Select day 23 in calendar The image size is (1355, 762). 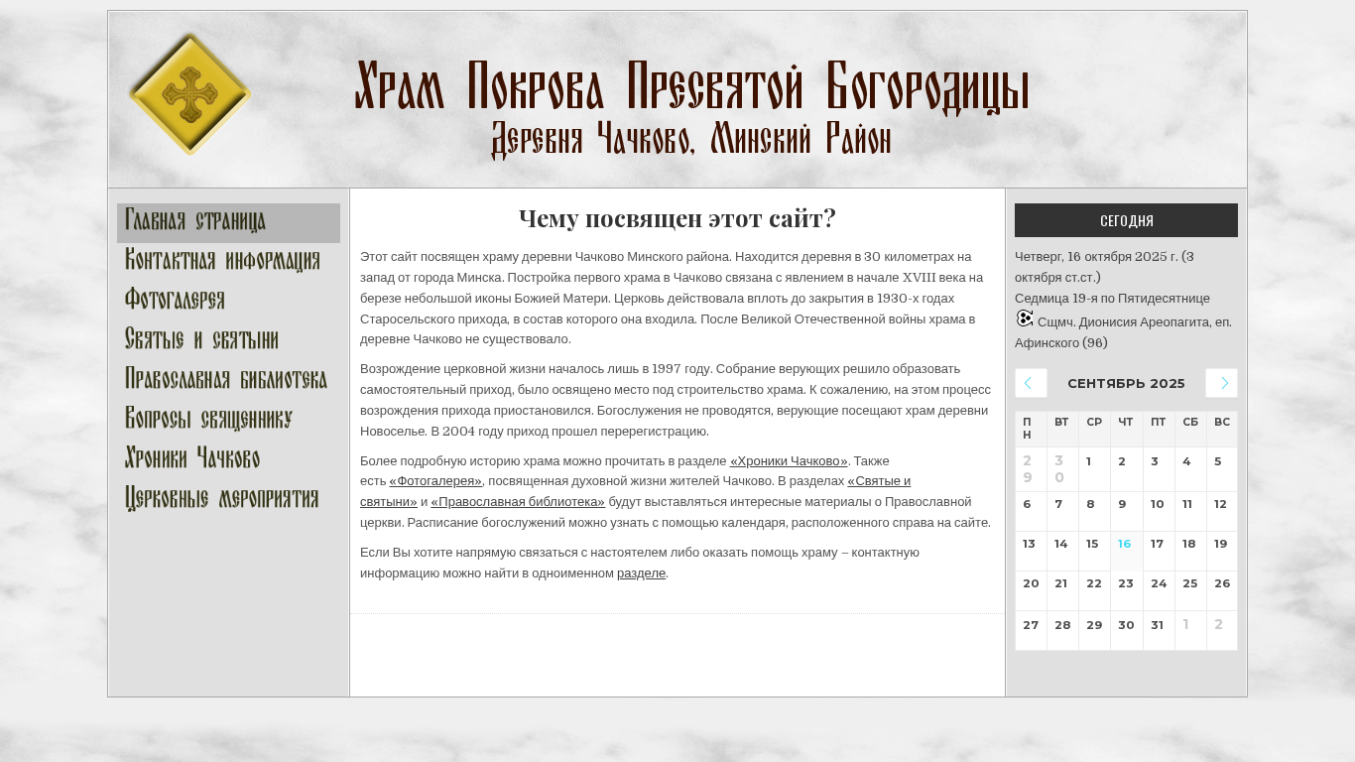coord(1126,590)
